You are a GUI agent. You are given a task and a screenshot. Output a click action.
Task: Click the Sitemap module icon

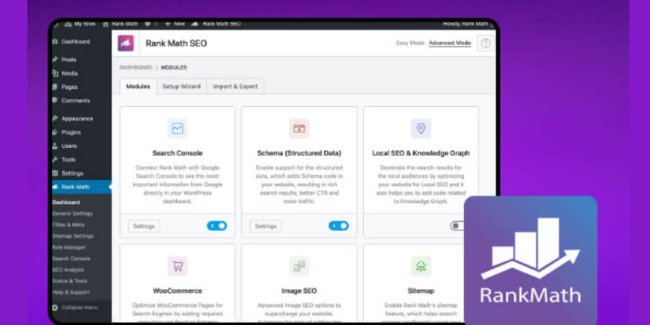tap(420, 266)
